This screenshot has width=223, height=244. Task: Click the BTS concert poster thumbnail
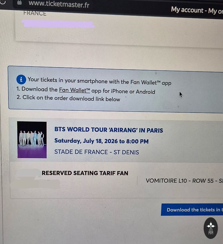tap(32, 140)
